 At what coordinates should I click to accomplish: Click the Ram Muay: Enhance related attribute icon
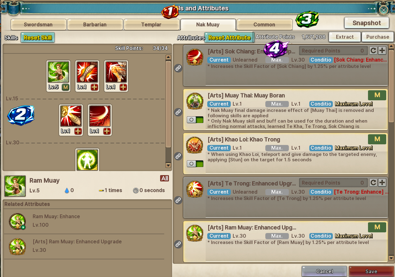coord(17,221)
